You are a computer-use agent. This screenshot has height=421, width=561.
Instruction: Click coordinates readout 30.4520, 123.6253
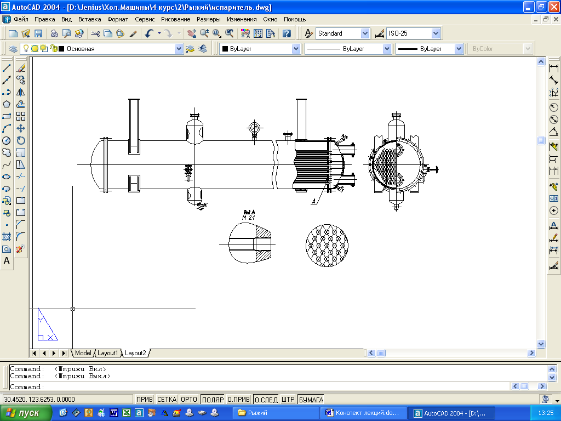click(x=67, y=399)
